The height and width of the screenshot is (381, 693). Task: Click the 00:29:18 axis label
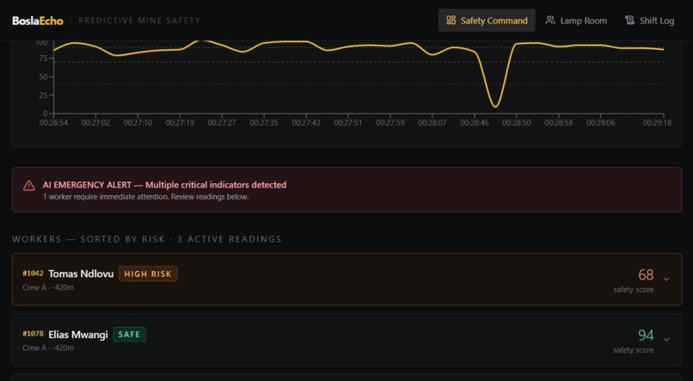(657, 123)
